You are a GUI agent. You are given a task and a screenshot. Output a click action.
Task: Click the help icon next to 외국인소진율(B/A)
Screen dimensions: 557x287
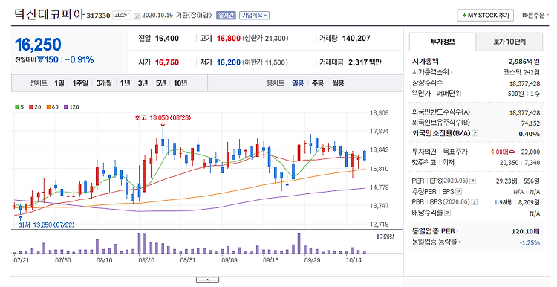point(475,133)
